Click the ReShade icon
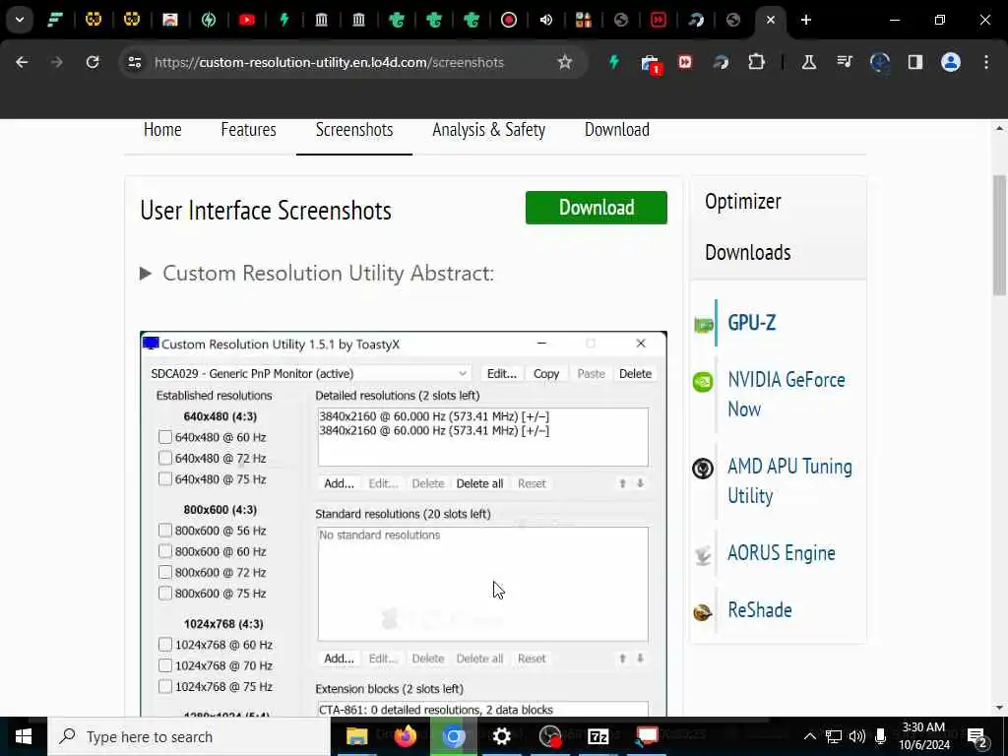The width and height of the screenshot is (1008, 756). click(x=703, y=612)
